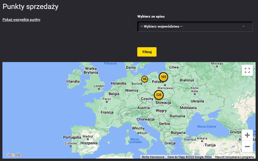Screen dimensions: 258x161
Task: Zoom in on the map
Action: pos(247,135)
